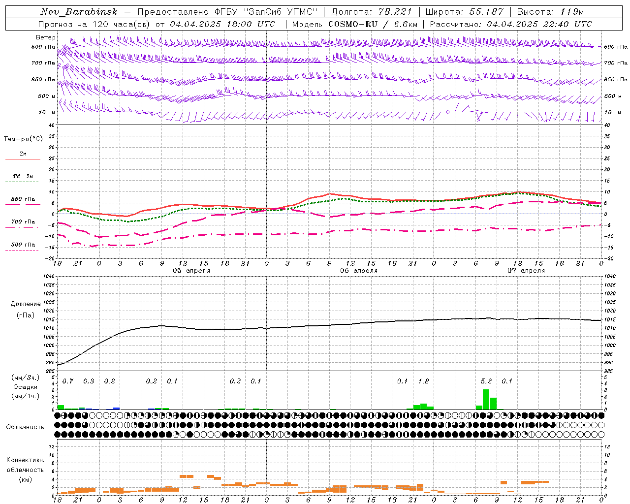Click the (гПа) unit label under Давление

(26, 315)
